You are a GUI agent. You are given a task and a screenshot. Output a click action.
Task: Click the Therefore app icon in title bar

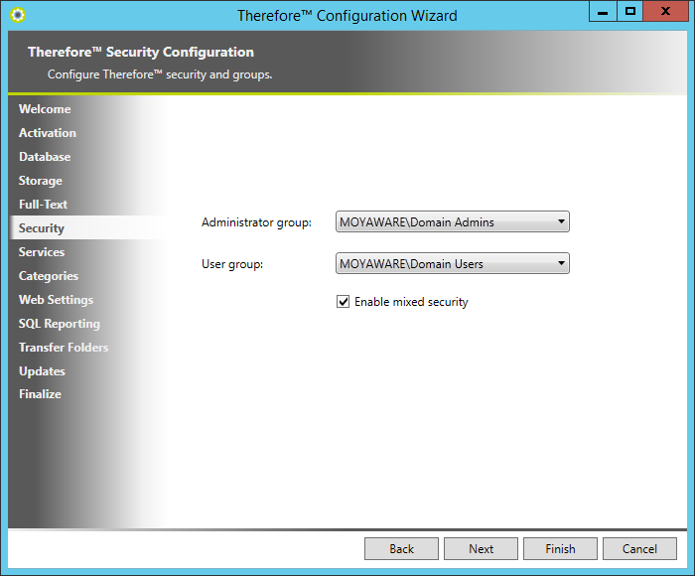[x=17, y=15]
